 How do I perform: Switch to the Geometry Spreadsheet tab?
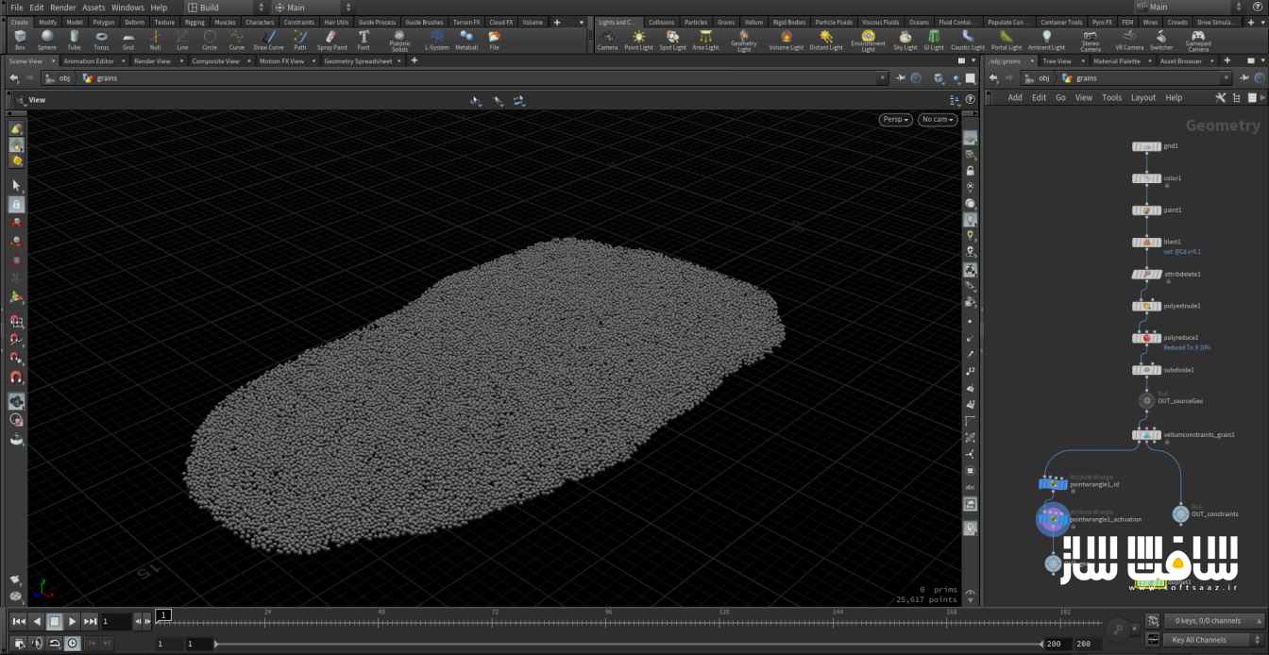click(358, 60)
